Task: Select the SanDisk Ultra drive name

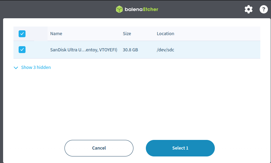Action: coord(84,50)
